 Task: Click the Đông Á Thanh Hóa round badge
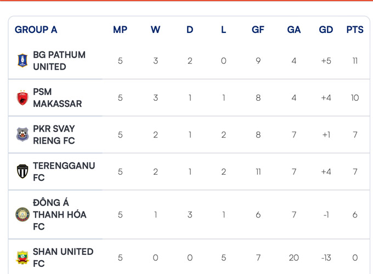coord(22,215)
